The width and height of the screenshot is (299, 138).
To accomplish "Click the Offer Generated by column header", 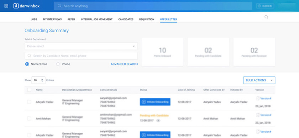I will [x=214, y=90].
